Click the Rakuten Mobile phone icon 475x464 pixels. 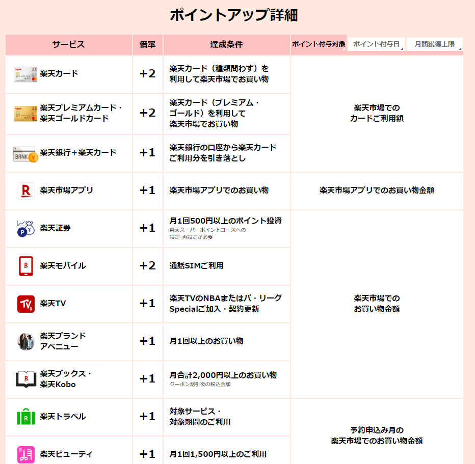click(x=25, y=266)
